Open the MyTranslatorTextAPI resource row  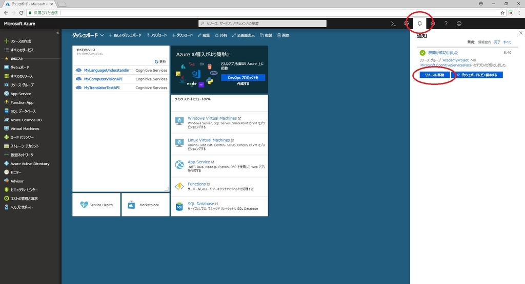click(121, 88)
